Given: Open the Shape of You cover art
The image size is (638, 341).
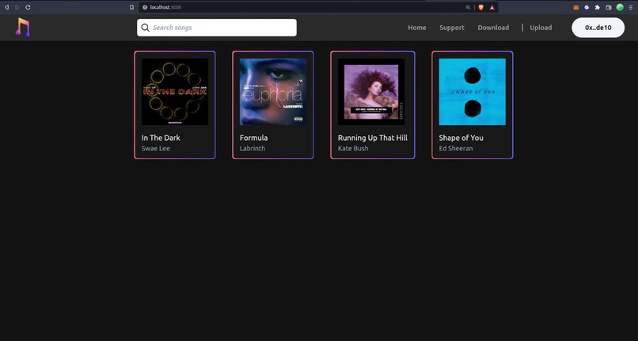Looking at the screenshot, I should (x=473, y=92).
